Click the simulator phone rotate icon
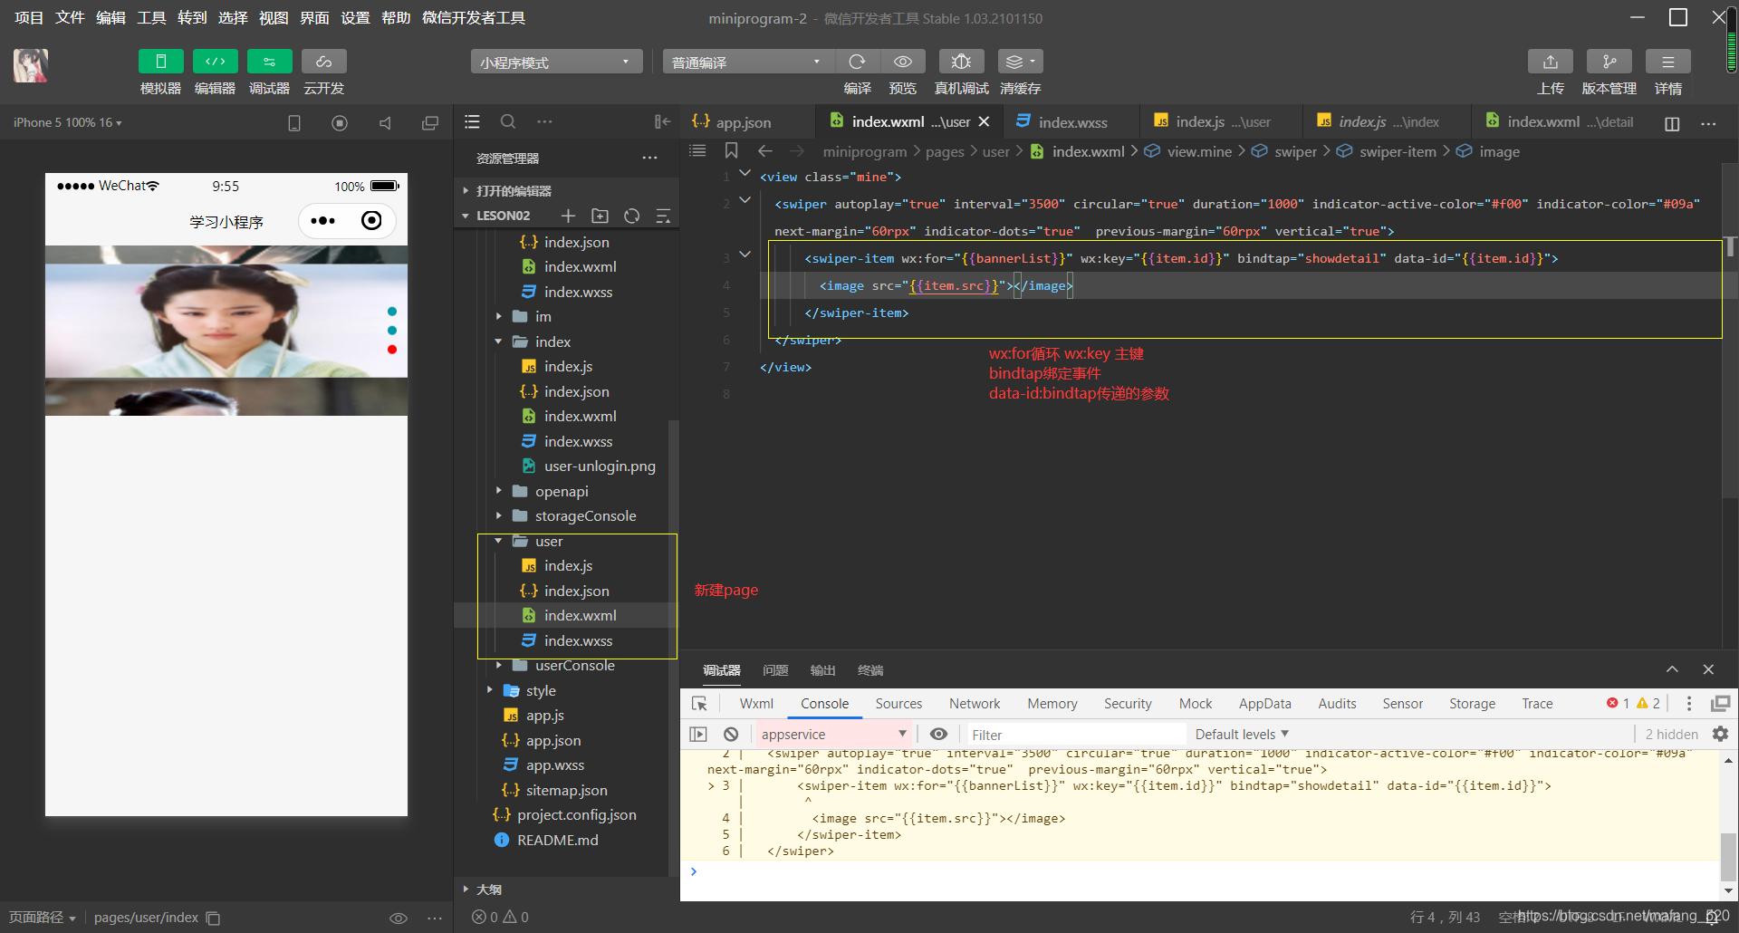 coord(294,122)
